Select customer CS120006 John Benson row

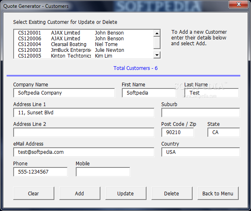71,39
